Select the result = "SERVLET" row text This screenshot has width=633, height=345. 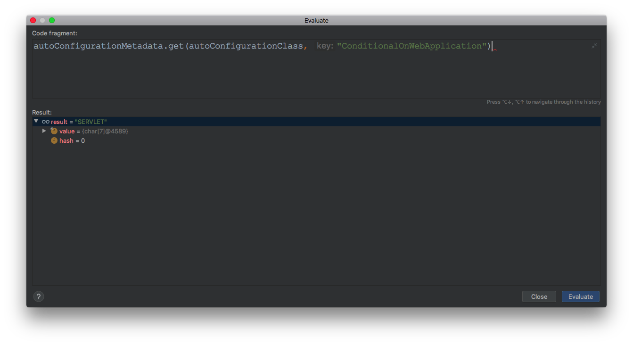click(x=79, y=122)
